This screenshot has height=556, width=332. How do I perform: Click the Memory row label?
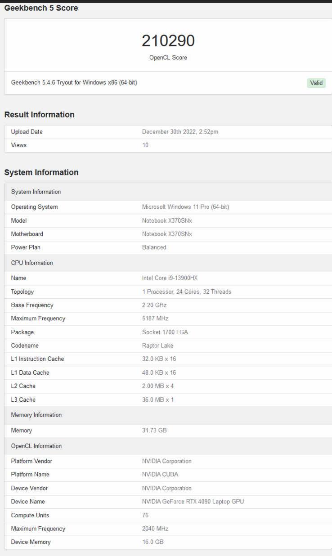(22, 430)
